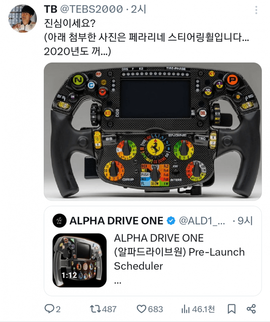Click the 2시 timestamp of the tweet
Image resolution: width=270 pixels, height=322 pixels.
tap(139, 9)
